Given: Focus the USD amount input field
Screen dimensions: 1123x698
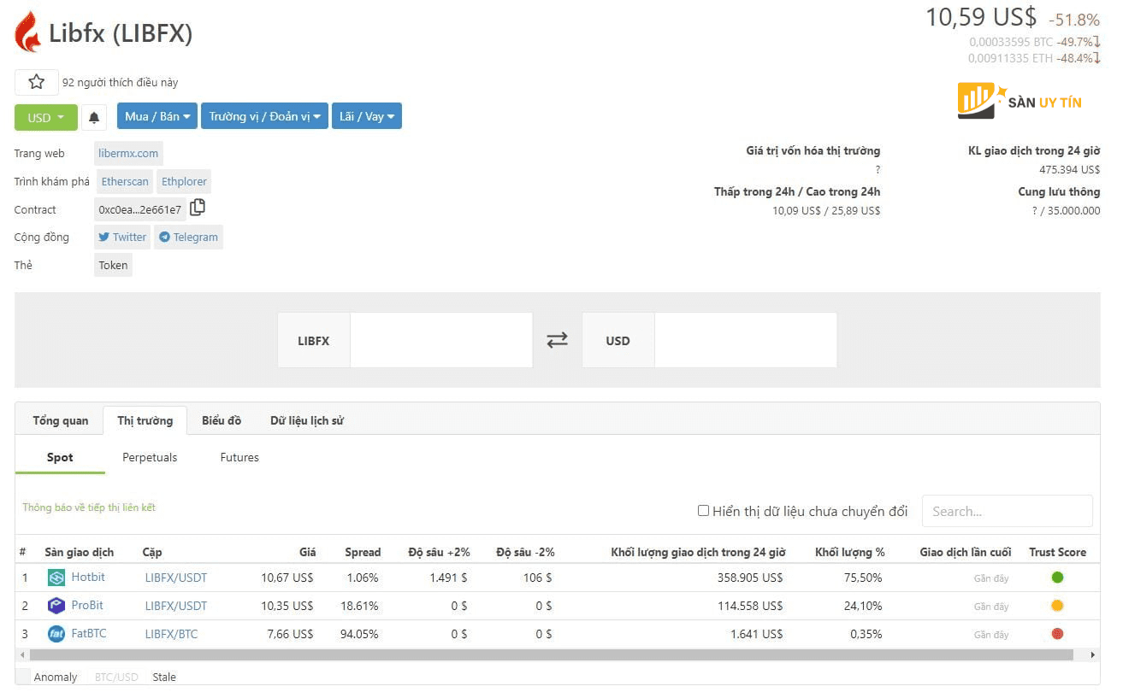Looking at the screenshot, I should 746,340.
